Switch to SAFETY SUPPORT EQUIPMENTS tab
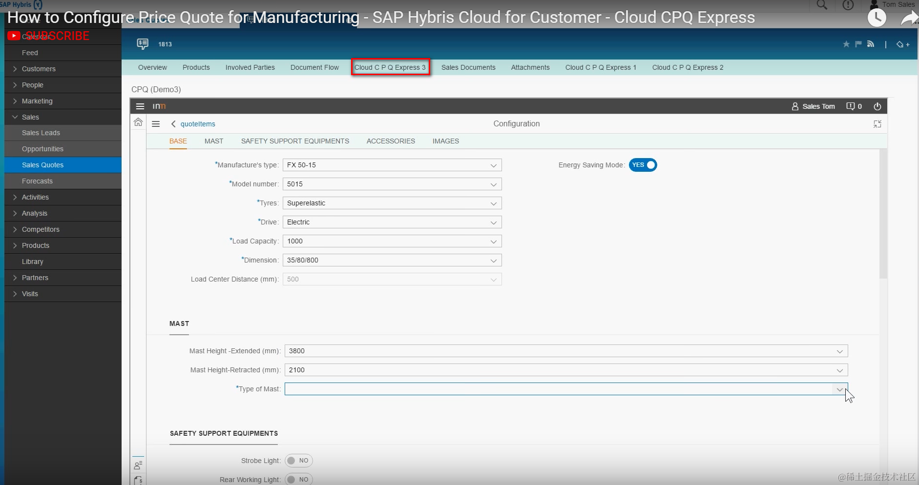 pyautogui.click(x=295, y=141)
